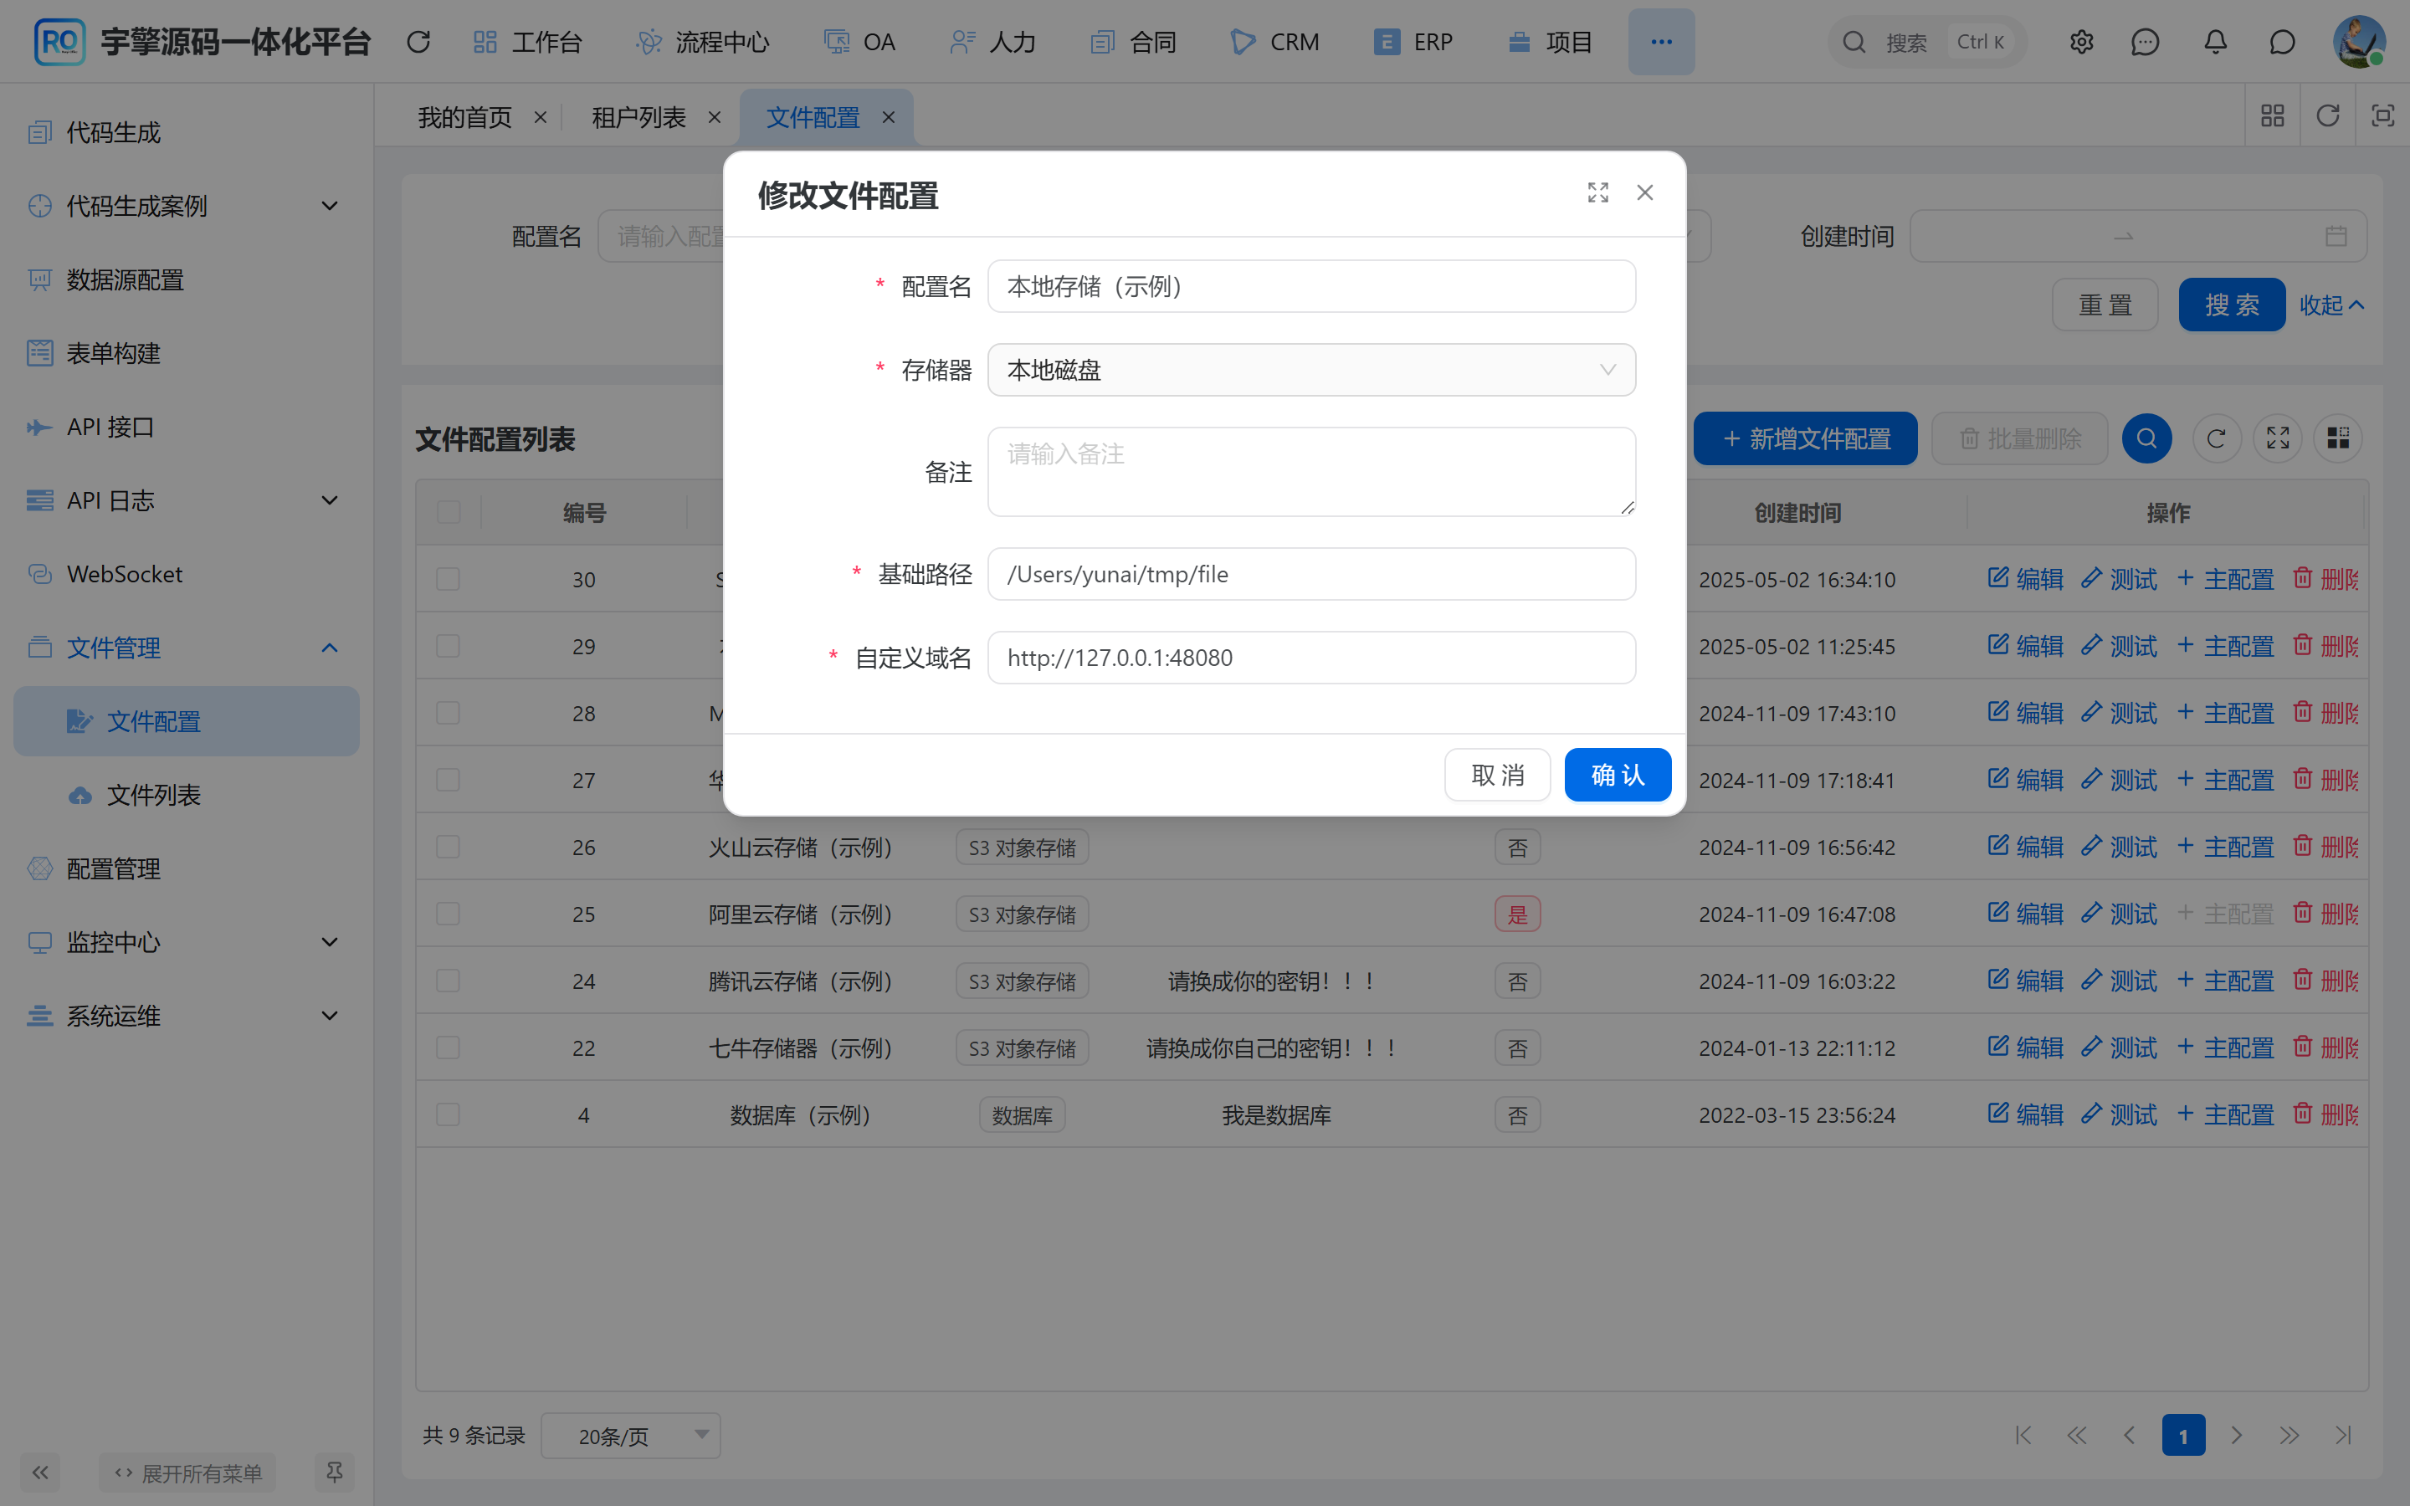Screen dimensions: 2410x1506
Task: Switch to the 我的首页 tab
Action: click(465, 117)
